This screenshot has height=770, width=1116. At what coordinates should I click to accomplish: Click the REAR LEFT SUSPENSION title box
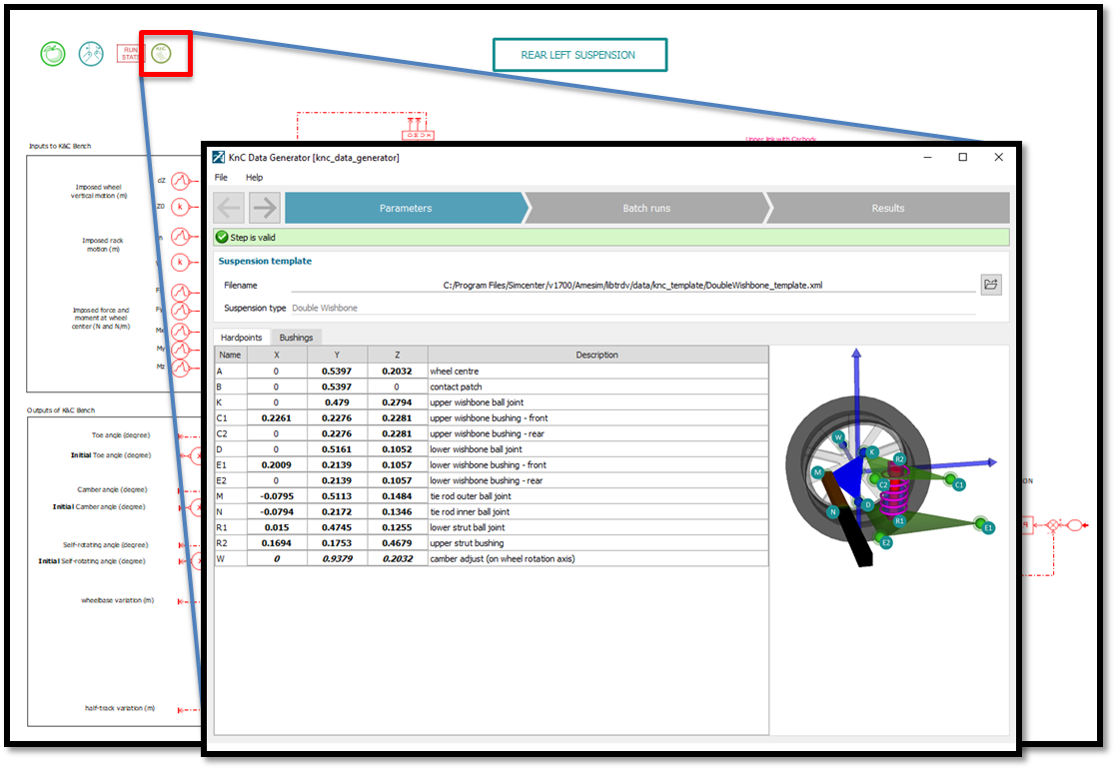click(578, 55)
